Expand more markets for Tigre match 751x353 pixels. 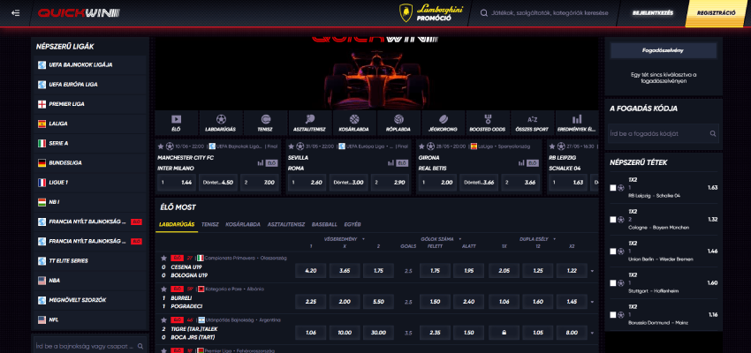(x=593, y=333)
